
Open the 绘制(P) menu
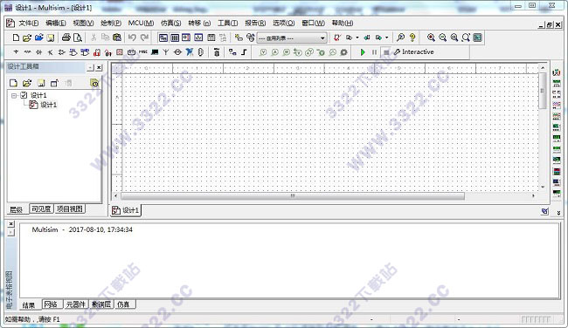click(111, 24)
